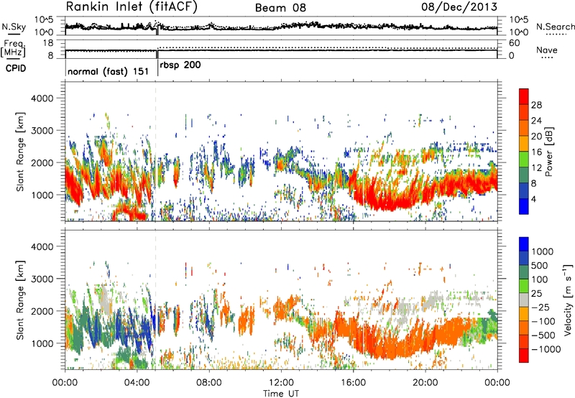Click the blue top segment of Velocity colorbar
The width and height of the screenshot is (575, 398).
524,244
